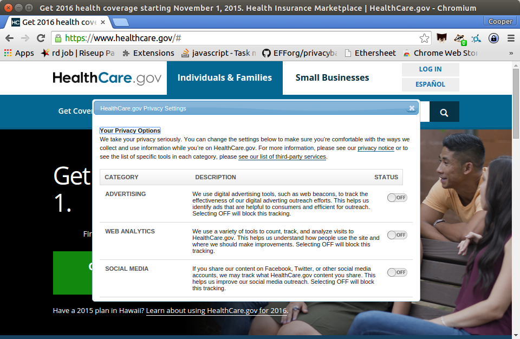Click the green padlock in the address bar
This screenshot has height=339, width=520.
click(x=57, y=38)
